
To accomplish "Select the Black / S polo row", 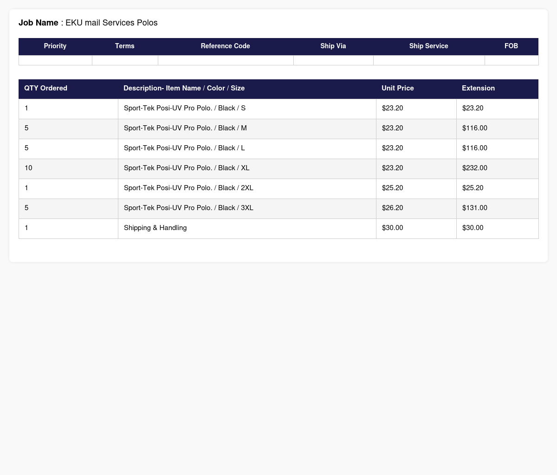I will pyautogui.click(x=278, y=109).
